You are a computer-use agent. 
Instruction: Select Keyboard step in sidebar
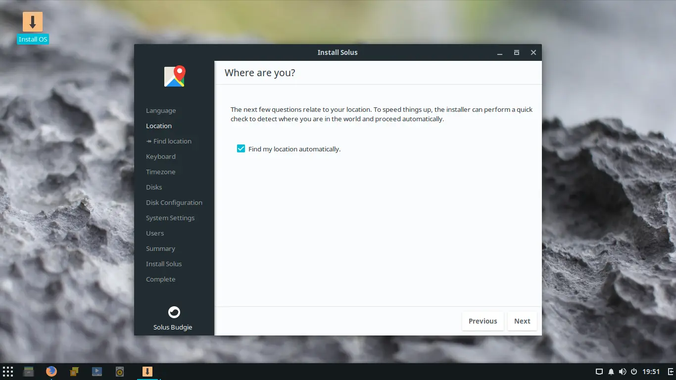(161, 156)
